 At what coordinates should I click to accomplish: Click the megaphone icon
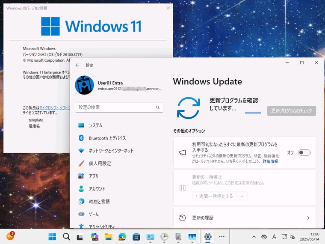click(183, 153)
